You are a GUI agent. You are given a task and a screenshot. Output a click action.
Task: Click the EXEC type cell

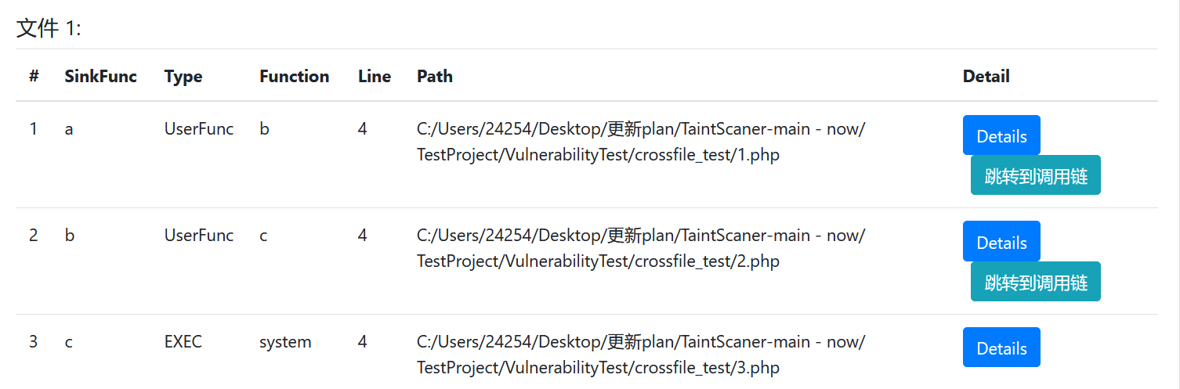point(183,342)
